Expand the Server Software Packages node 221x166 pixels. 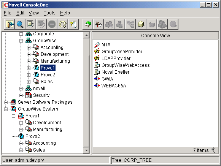point(6,102)
